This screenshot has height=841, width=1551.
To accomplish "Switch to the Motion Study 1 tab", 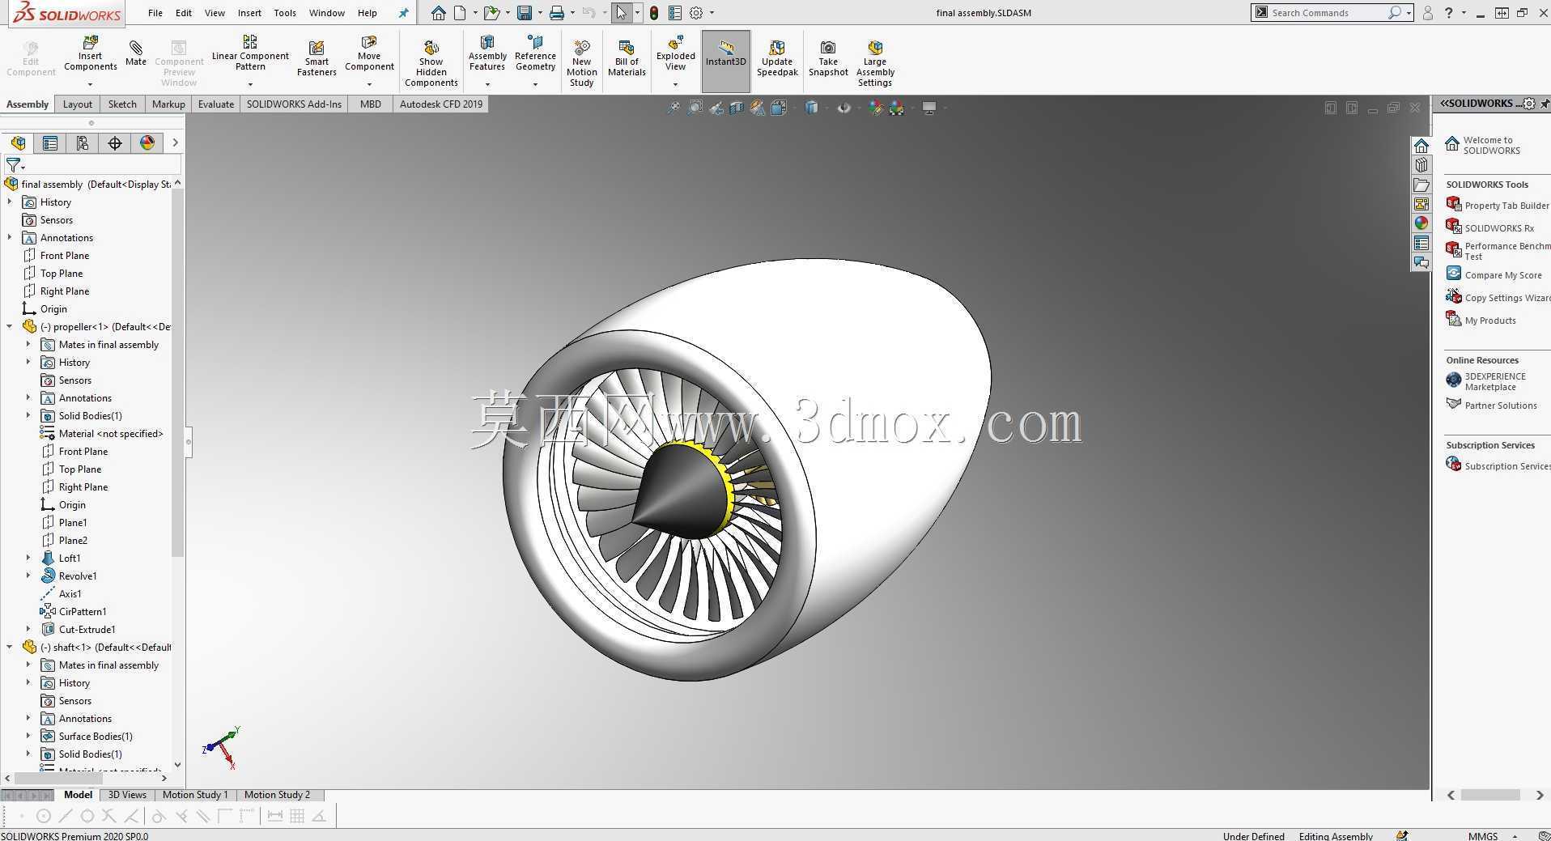I will coord(195,795).
